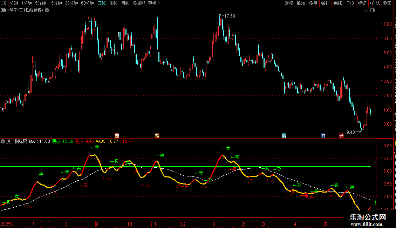This screenshot has height=228, width=396.
Task: Click the 定 info marker on chart
Action: click(117, 136)
